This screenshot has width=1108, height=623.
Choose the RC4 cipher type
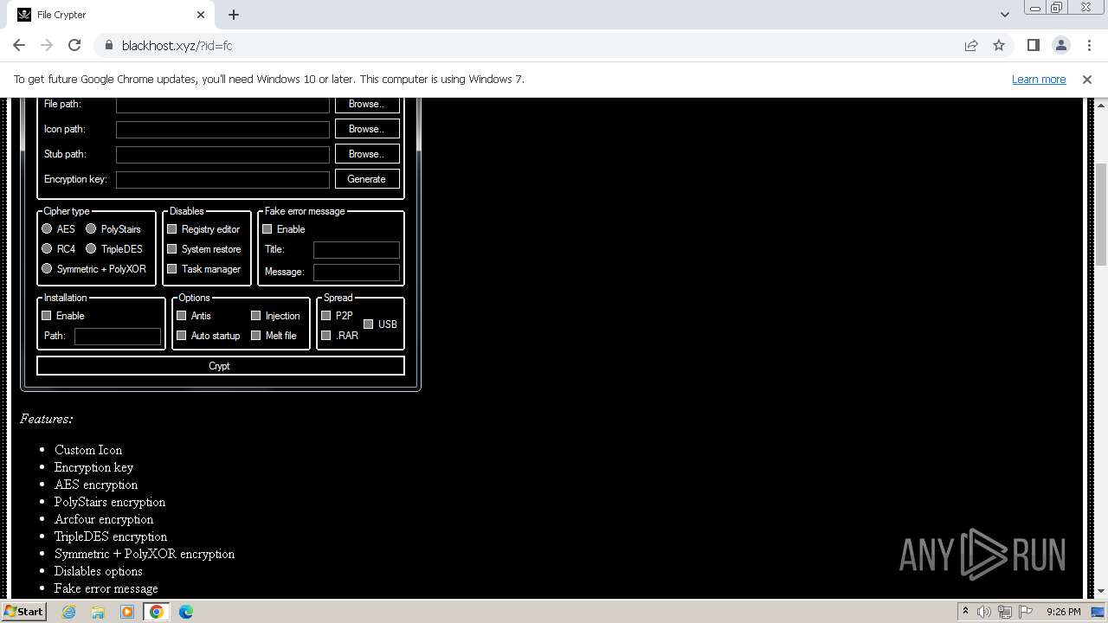tap(47, 249)
